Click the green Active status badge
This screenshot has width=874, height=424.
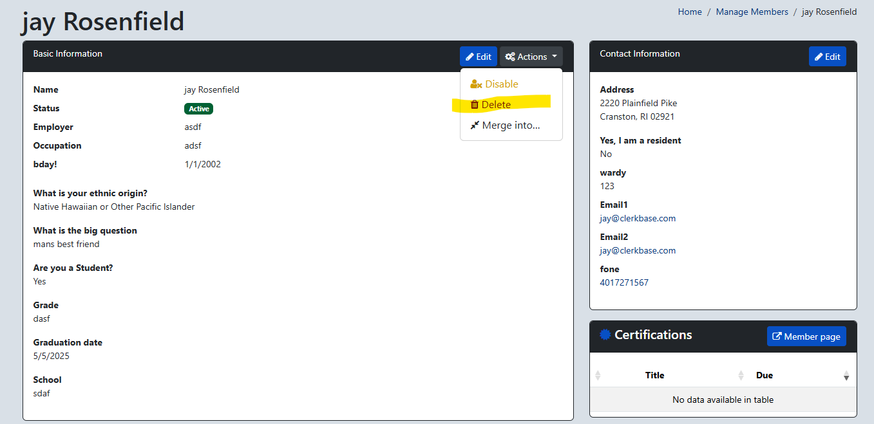198,109
